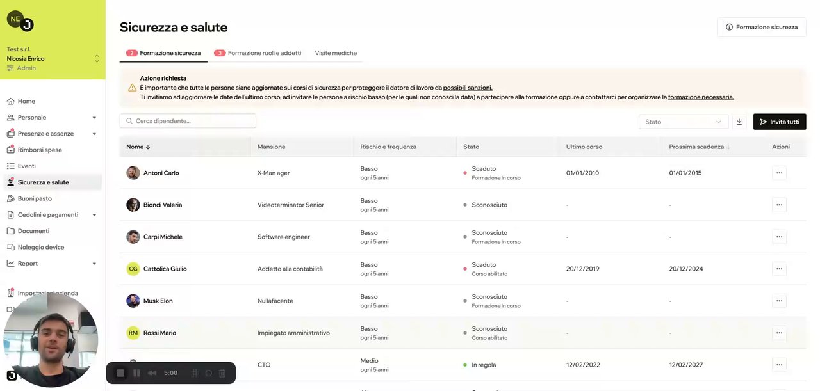Click the name Biondi Valeria
Viewport: 820px width, 391px height.
coord(163,205)
